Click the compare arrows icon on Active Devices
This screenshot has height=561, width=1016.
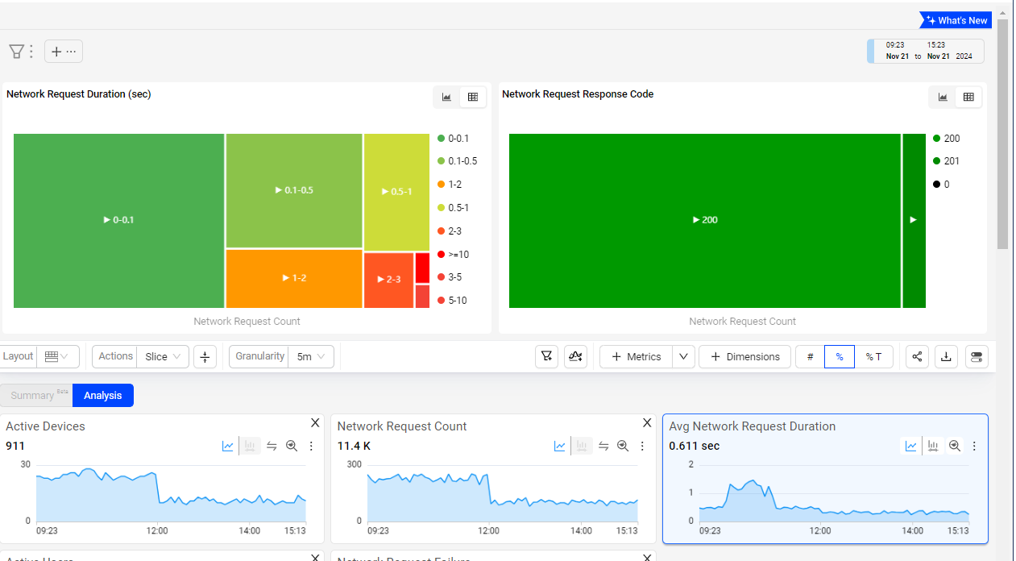point(272,446)
